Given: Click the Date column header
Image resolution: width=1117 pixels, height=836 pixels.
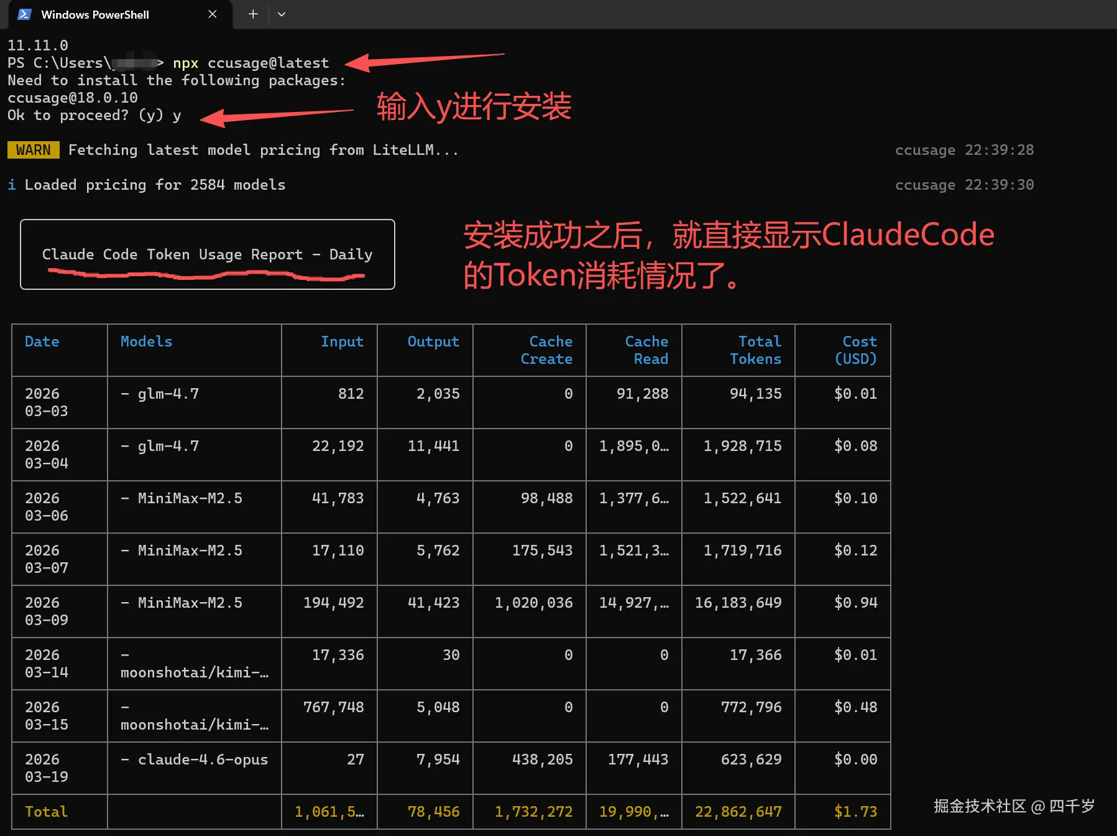Looking at the screenshot, I should [42, 341].
